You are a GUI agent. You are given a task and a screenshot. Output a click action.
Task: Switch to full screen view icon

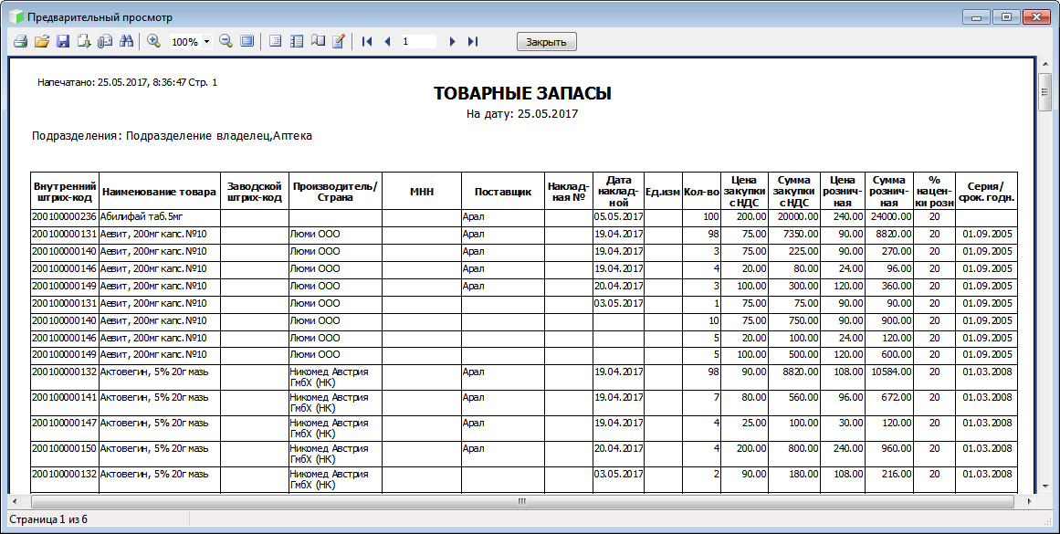click(247, 42)
